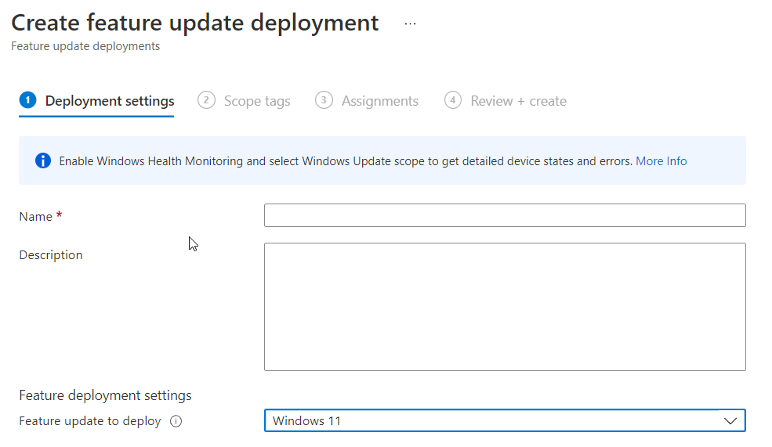Click the Feature deployment settings heading

pyautogui.click(x=105, y=395)
